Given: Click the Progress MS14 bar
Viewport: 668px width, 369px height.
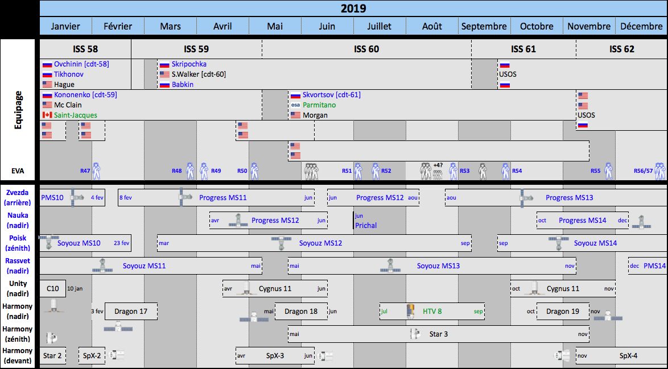Looking at the screenshot, I should pos(583,221).
